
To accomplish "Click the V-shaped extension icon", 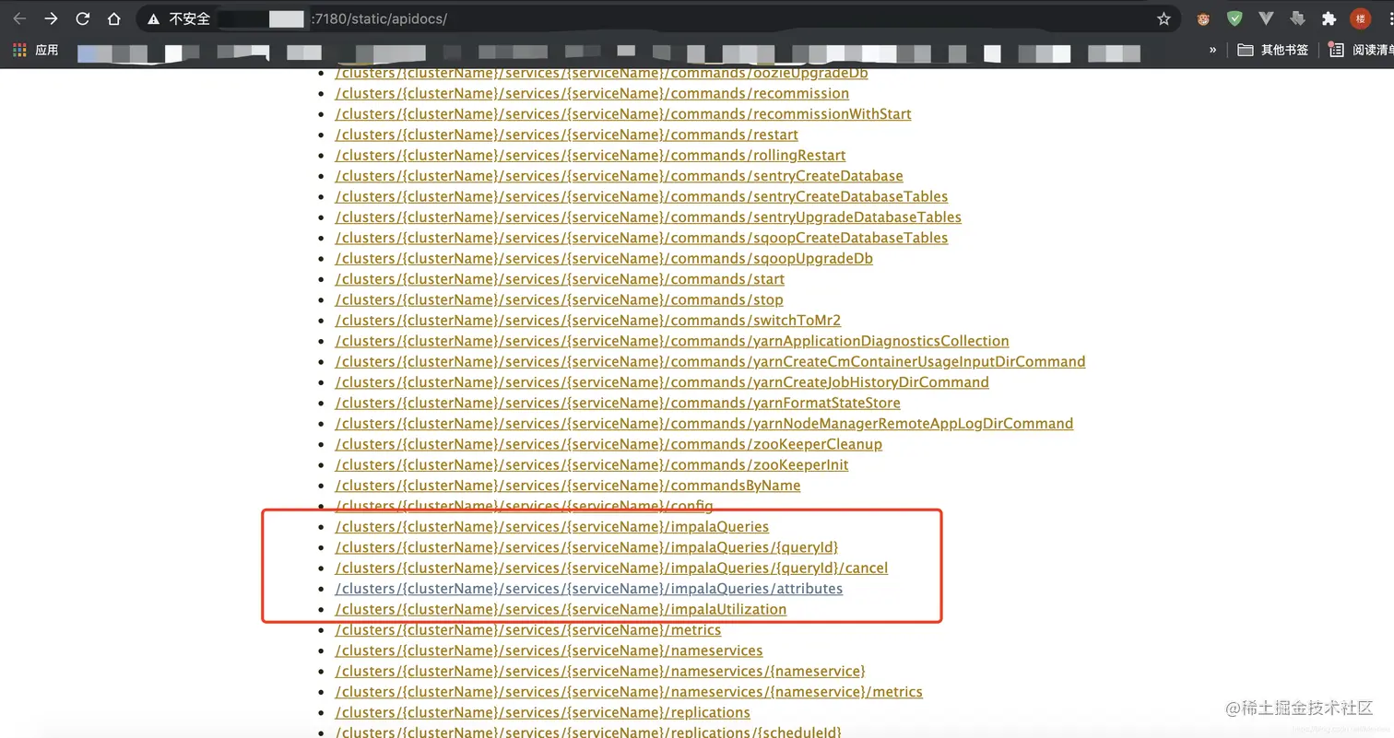I will (x=1266, y=18).
